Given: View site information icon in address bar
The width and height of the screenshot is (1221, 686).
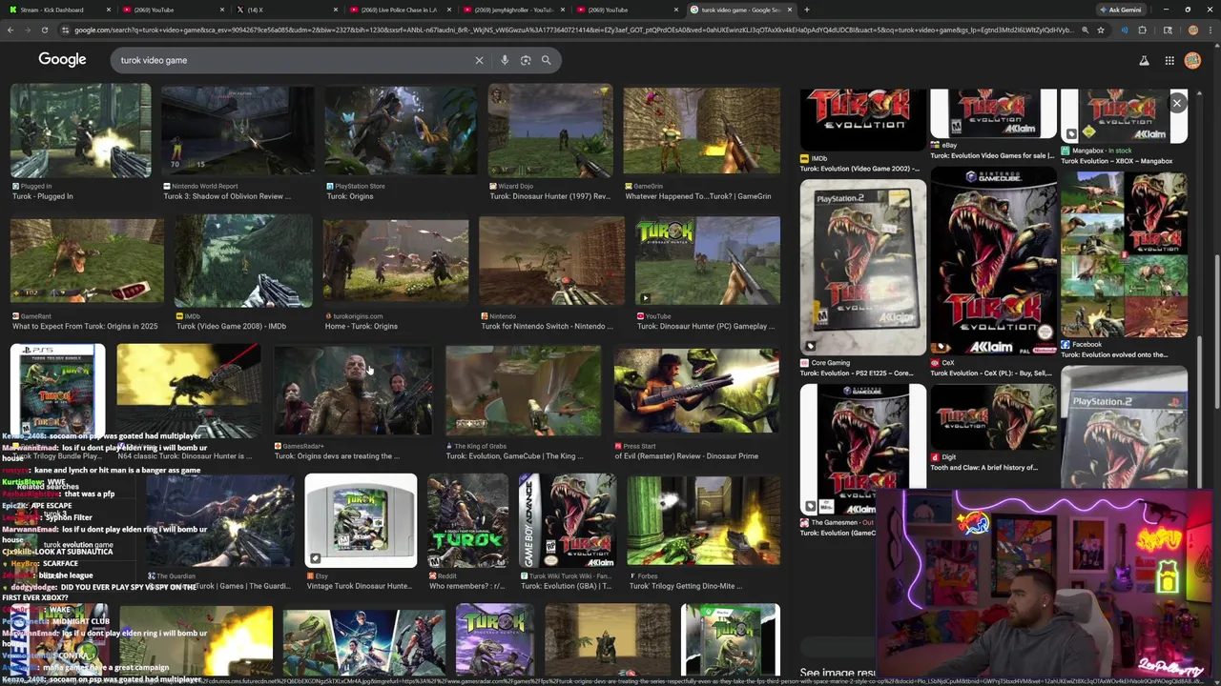Looking at the screenshot, I should pyautogui.click(x=65, y=30).
